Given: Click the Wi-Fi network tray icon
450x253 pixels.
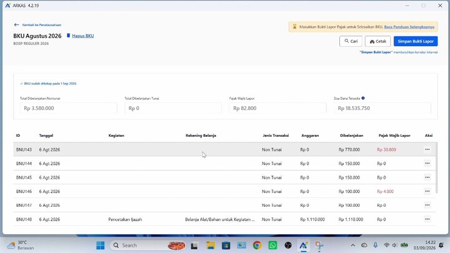Looking at the screenshot, I should (387, 246).
